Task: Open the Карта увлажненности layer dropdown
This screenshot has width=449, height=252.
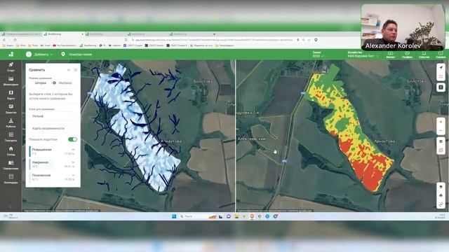Action: 53,128
